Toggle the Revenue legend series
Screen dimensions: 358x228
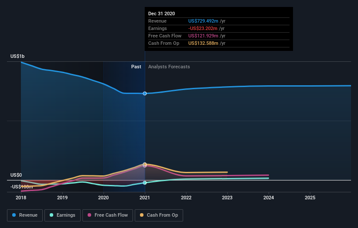25,215
